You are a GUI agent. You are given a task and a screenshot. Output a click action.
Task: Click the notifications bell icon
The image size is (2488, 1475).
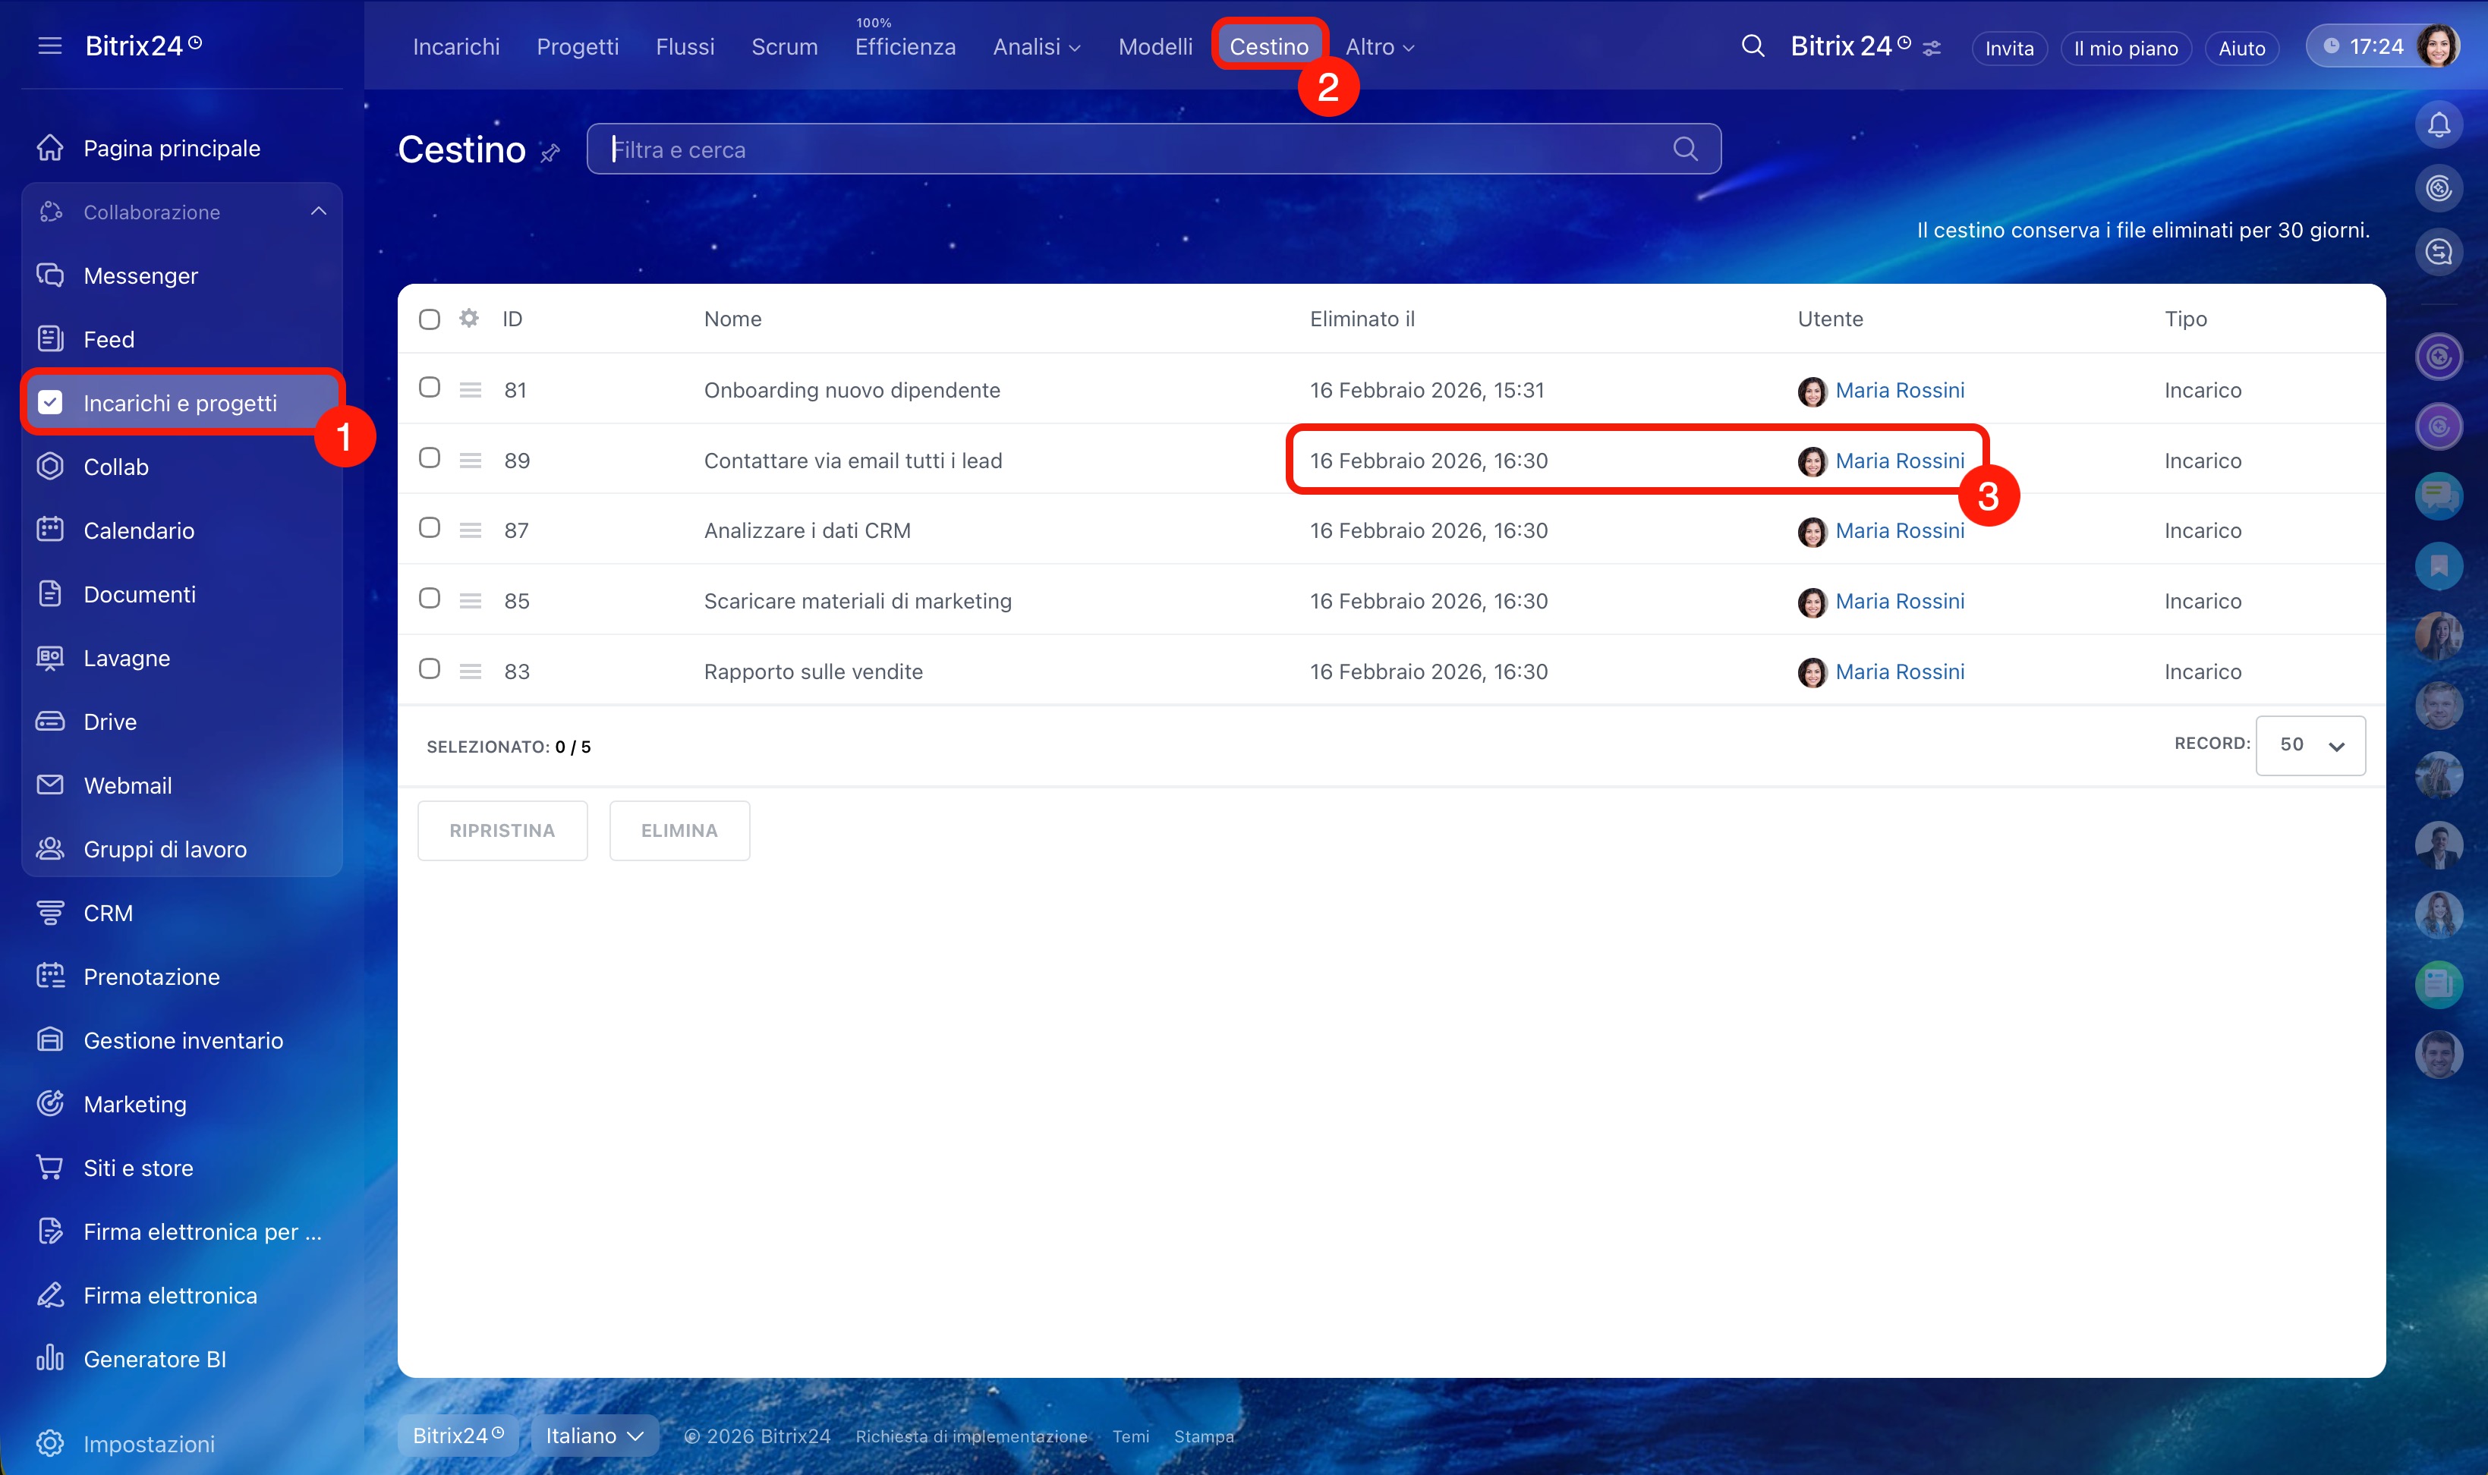pyautogui.click(x=2439, y=125)
